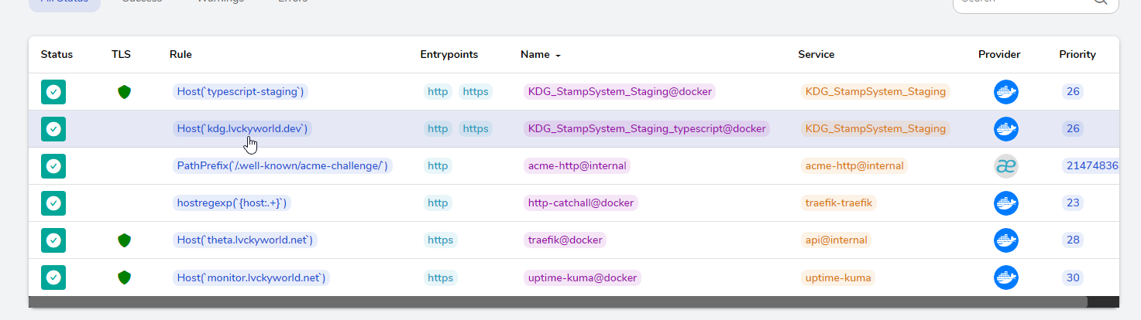
Task: Click the Docker provider icon for uptime-kuma
Action: click(x=1005, y=277)
